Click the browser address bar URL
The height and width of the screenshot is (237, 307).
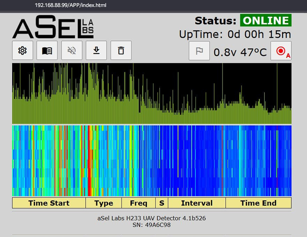coord(70,5)
